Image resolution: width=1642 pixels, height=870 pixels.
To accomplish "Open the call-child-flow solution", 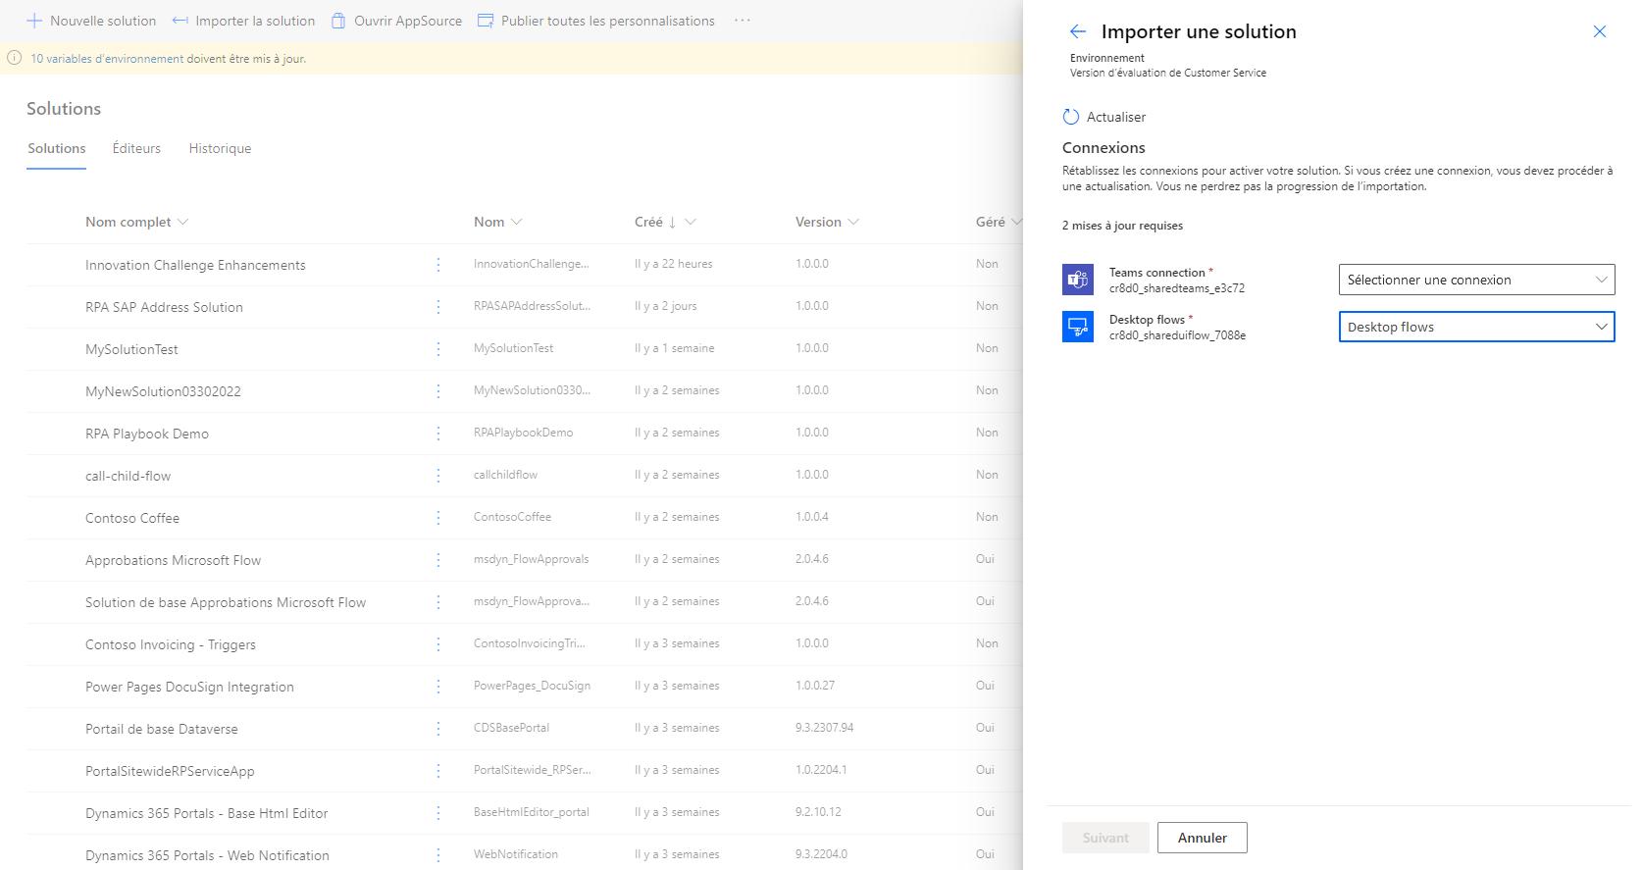I will pos(128,476).
